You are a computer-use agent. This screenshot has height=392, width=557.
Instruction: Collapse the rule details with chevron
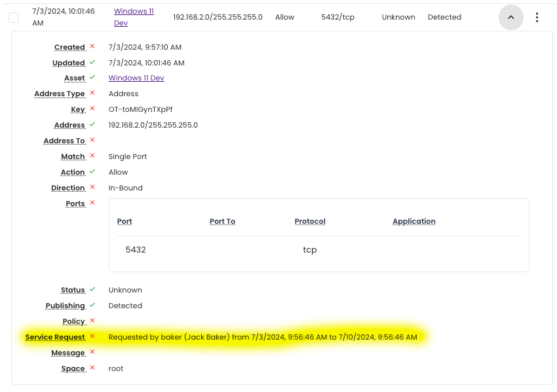(511, 18)
